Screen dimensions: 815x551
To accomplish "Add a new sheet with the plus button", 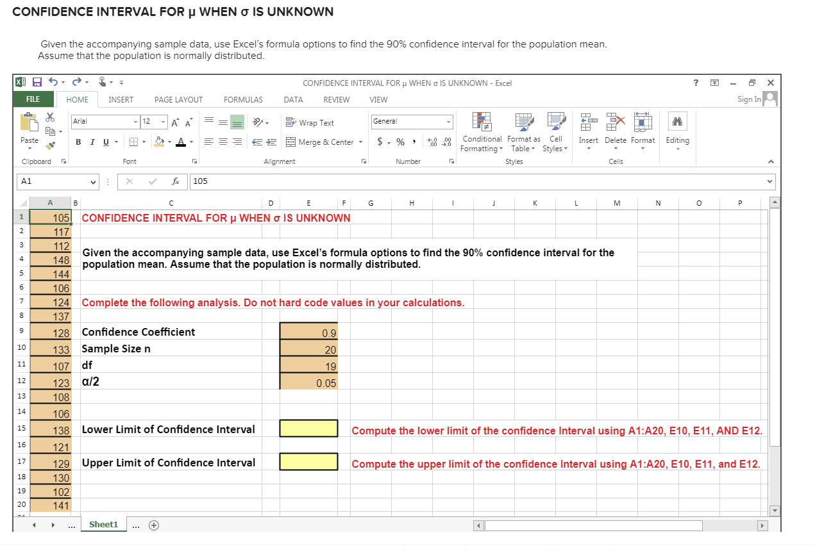I will [x=153, y=525].
